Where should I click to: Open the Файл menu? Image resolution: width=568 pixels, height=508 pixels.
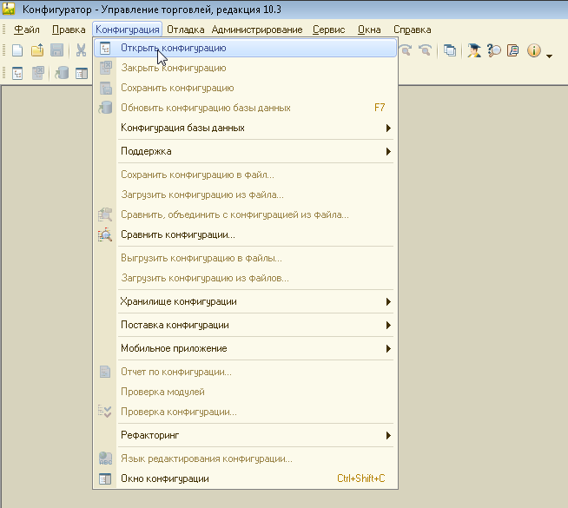[26, 30]
